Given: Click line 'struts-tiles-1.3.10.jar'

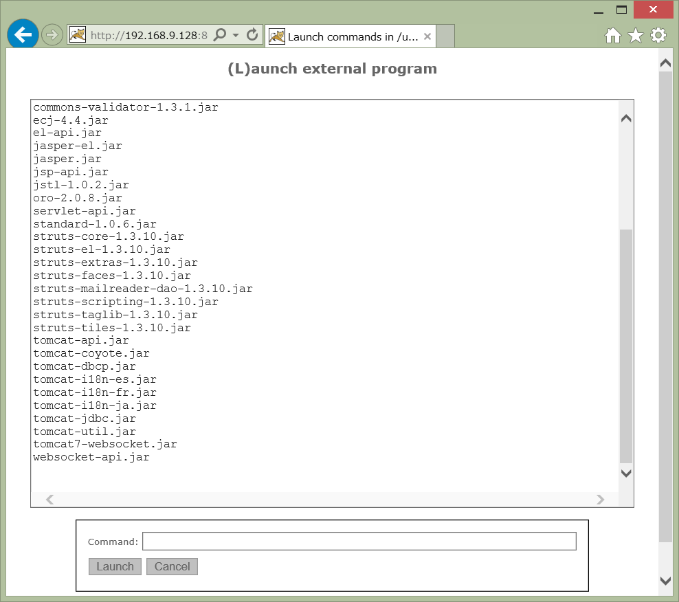Looking at the screenshot, I should click(112, 327).
